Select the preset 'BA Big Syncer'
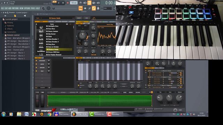 pyautogui.click(x=51, y=34)
